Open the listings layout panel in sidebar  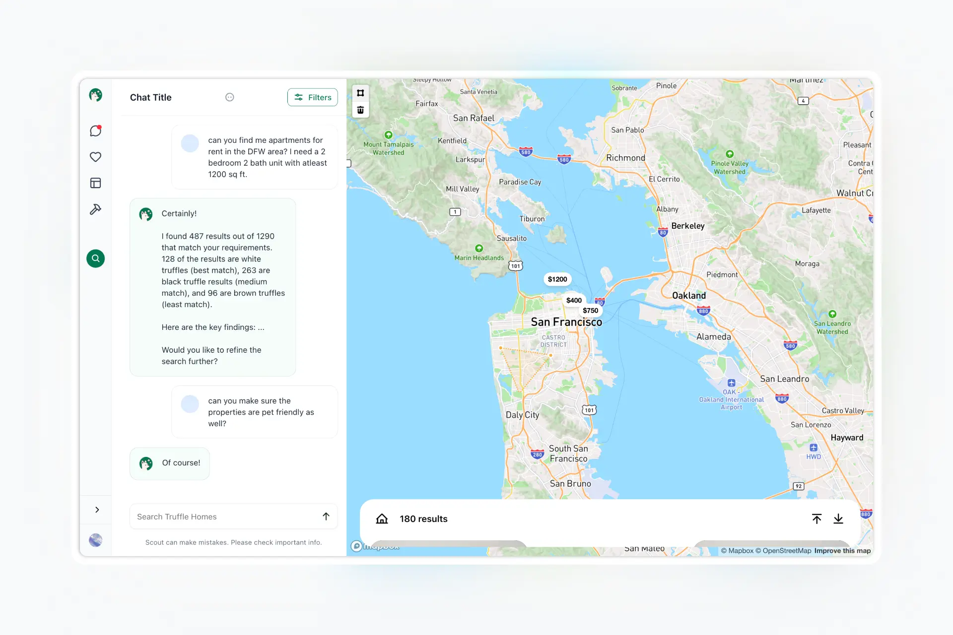pos(95,183)
